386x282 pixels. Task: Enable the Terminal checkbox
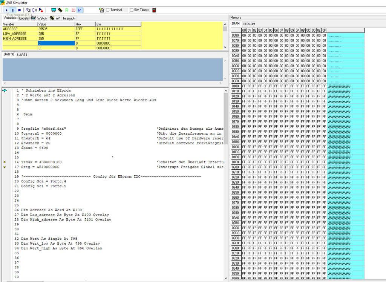[x=107, y=10]
